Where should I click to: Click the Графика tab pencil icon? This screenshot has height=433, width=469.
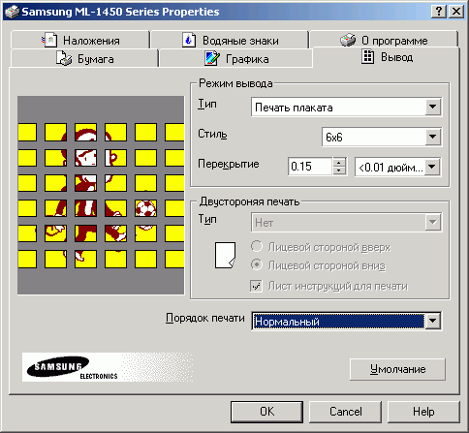[x=212, y=59]
